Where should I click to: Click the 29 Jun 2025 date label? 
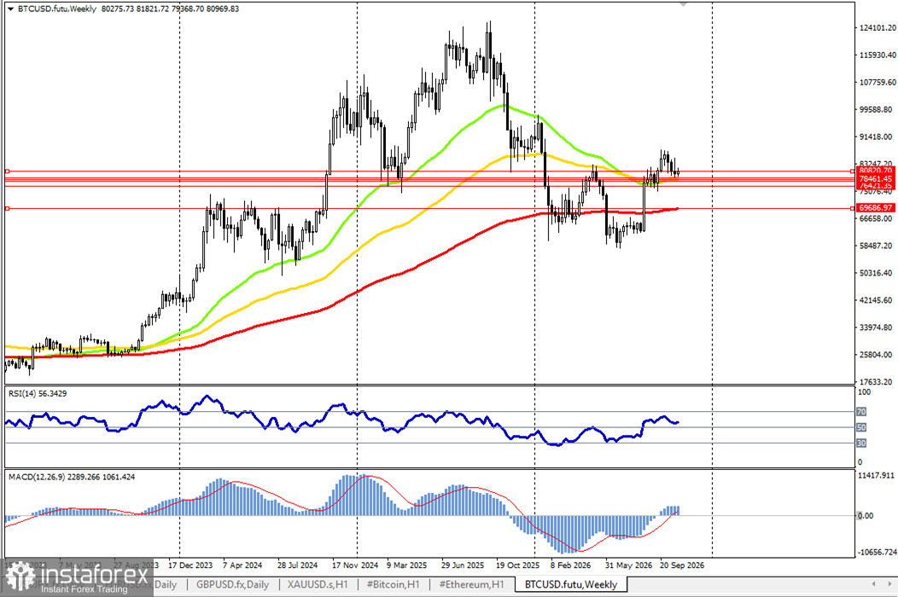[463, 565]
